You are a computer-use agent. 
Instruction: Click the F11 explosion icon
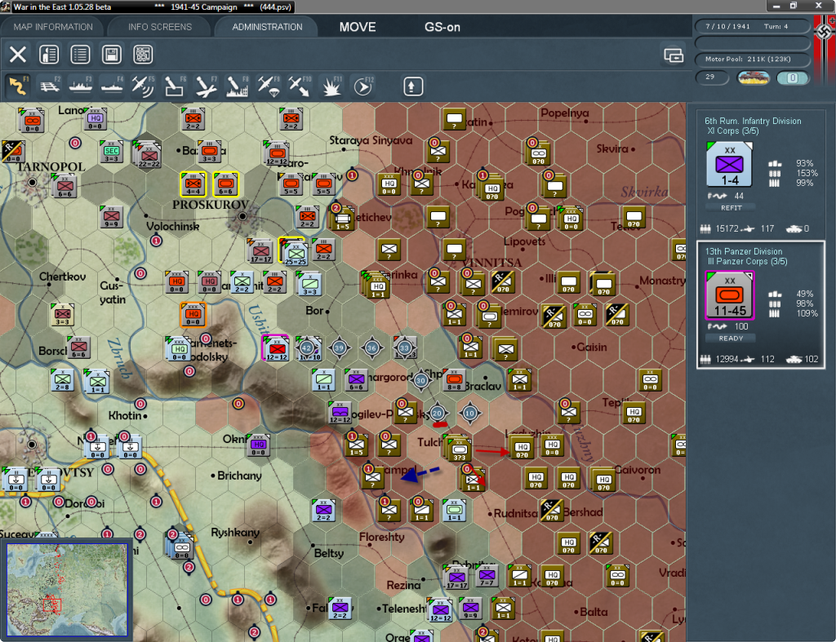331,86
